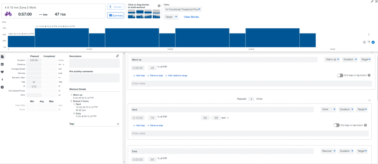
Task: Select the Warm up bar in the chart
Action: (21, 41)
